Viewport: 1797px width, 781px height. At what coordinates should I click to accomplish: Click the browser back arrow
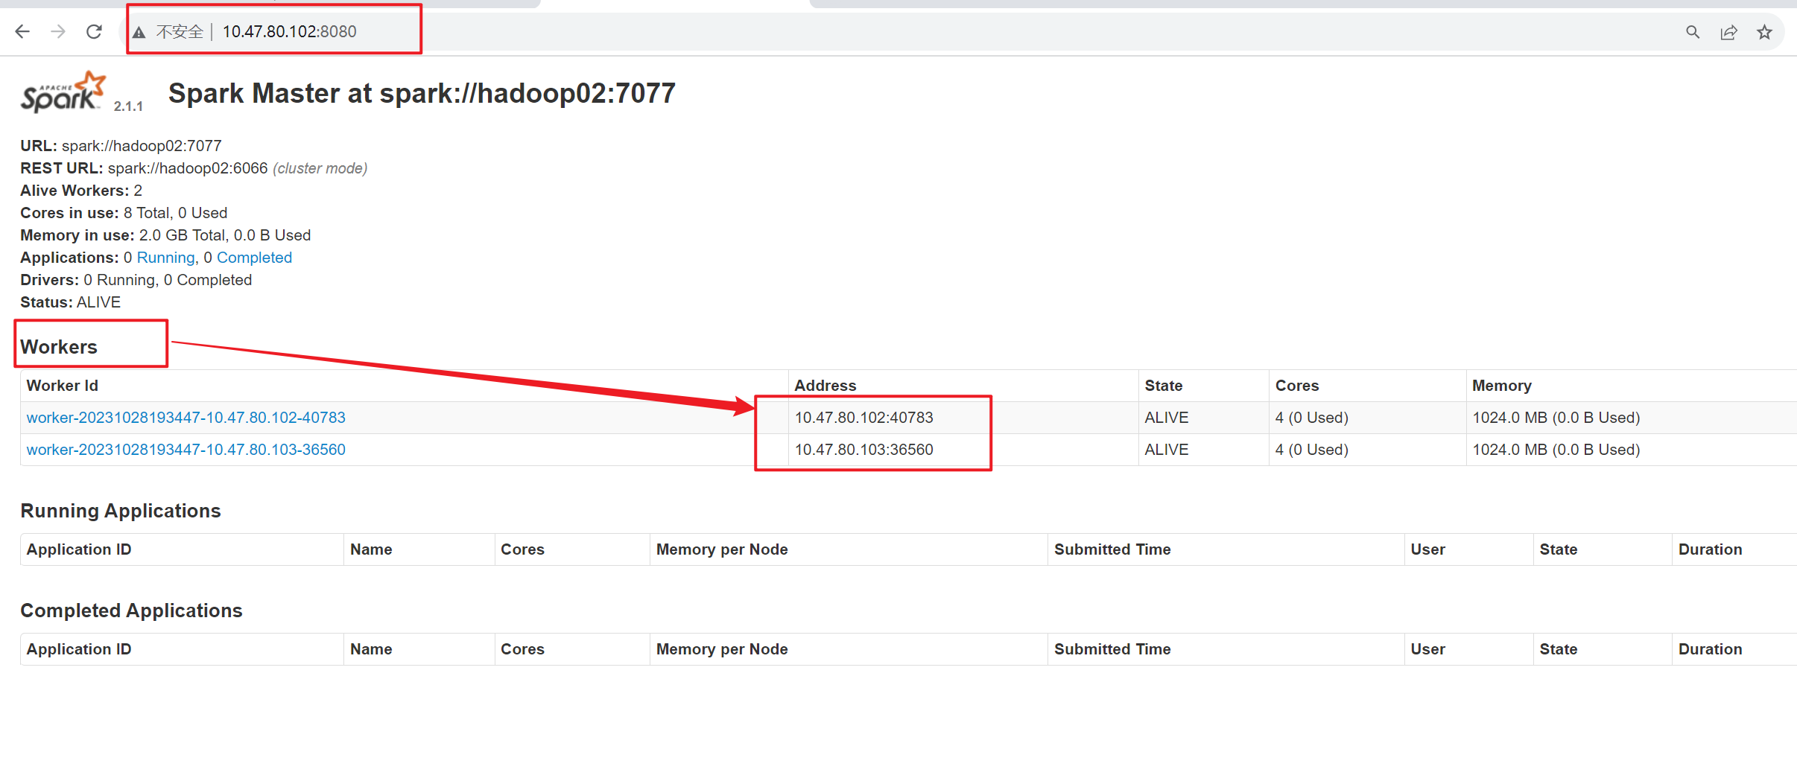tap(22, 31)
